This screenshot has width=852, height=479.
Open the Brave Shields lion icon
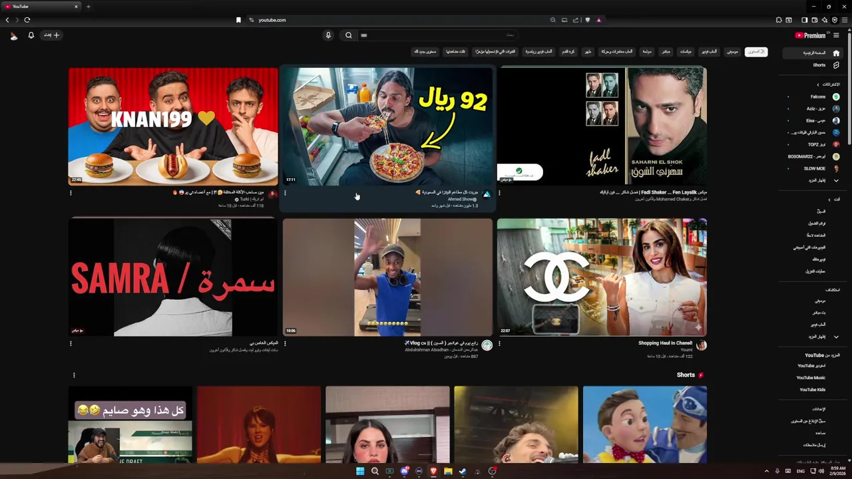pos(587,20)
